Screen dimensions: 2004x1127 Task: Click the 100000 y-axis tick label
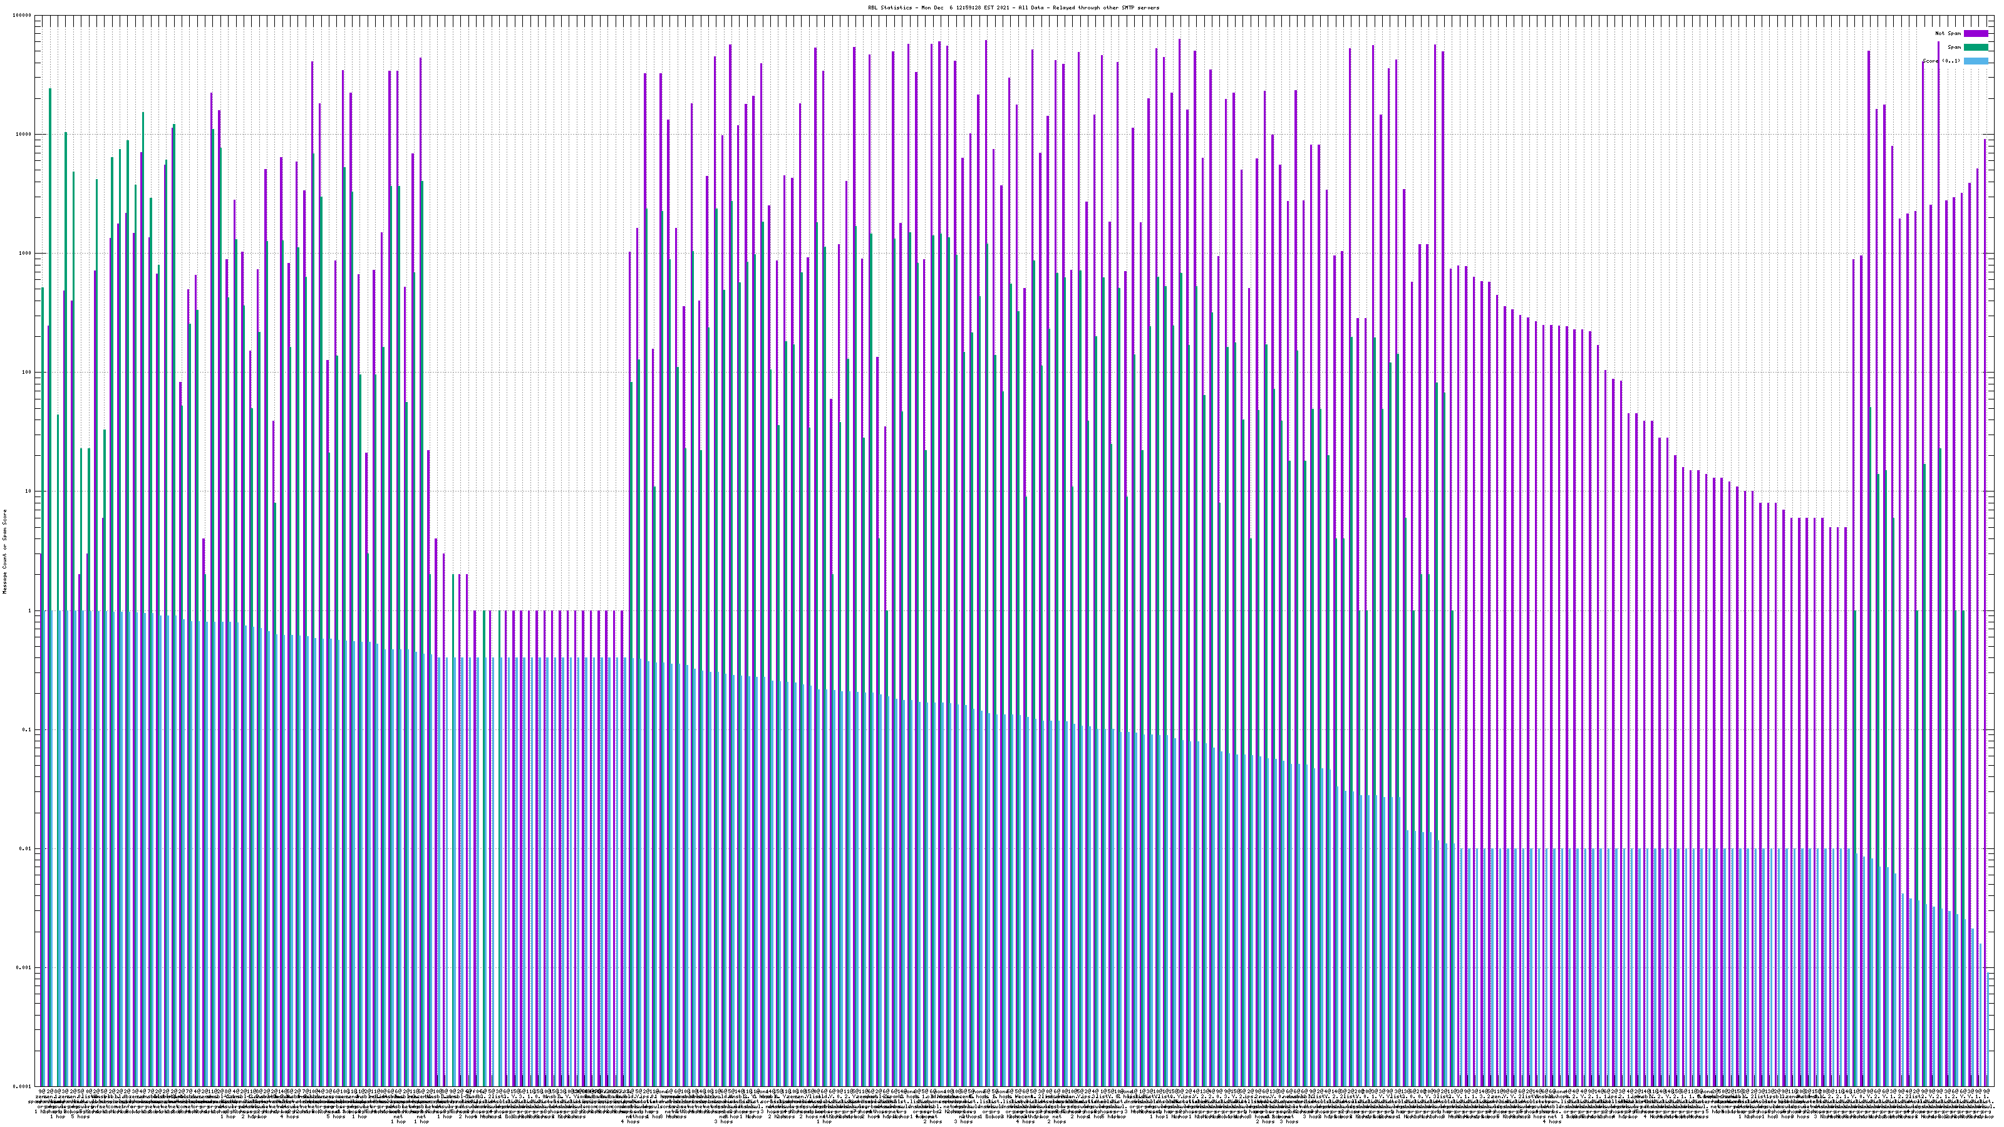(22, 16)
